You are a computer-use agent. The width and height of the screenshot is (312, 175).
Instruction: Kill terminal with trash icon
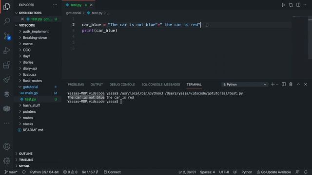point(291,84)
